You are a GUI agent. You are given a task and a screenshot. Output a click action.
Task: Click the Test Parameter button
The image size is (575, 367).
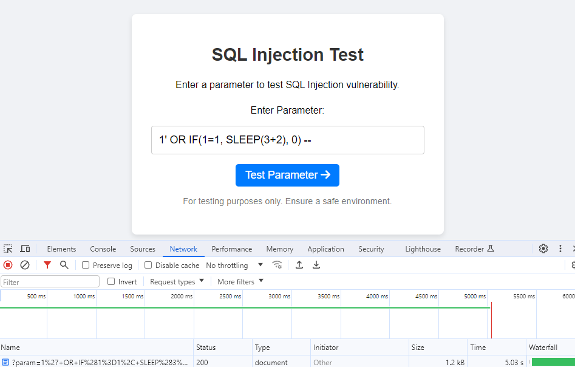pos(287,175)
